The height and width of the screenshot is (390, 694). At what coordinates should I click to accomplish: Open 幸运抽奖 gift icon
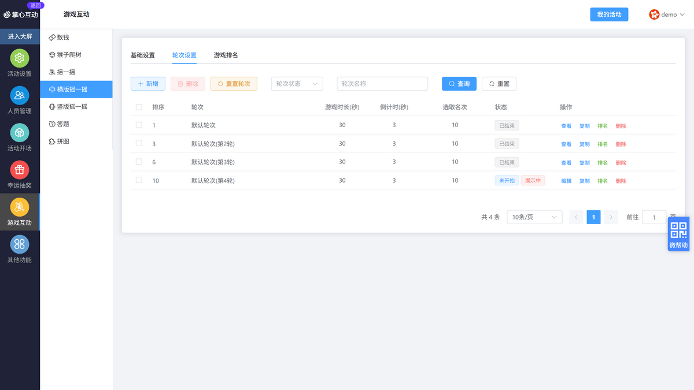[x=20, y=170]
